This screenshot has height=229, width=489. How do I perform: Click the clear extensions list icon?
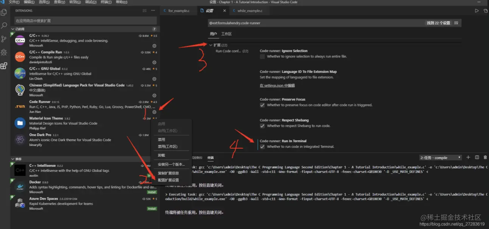(x=144, y=11)
